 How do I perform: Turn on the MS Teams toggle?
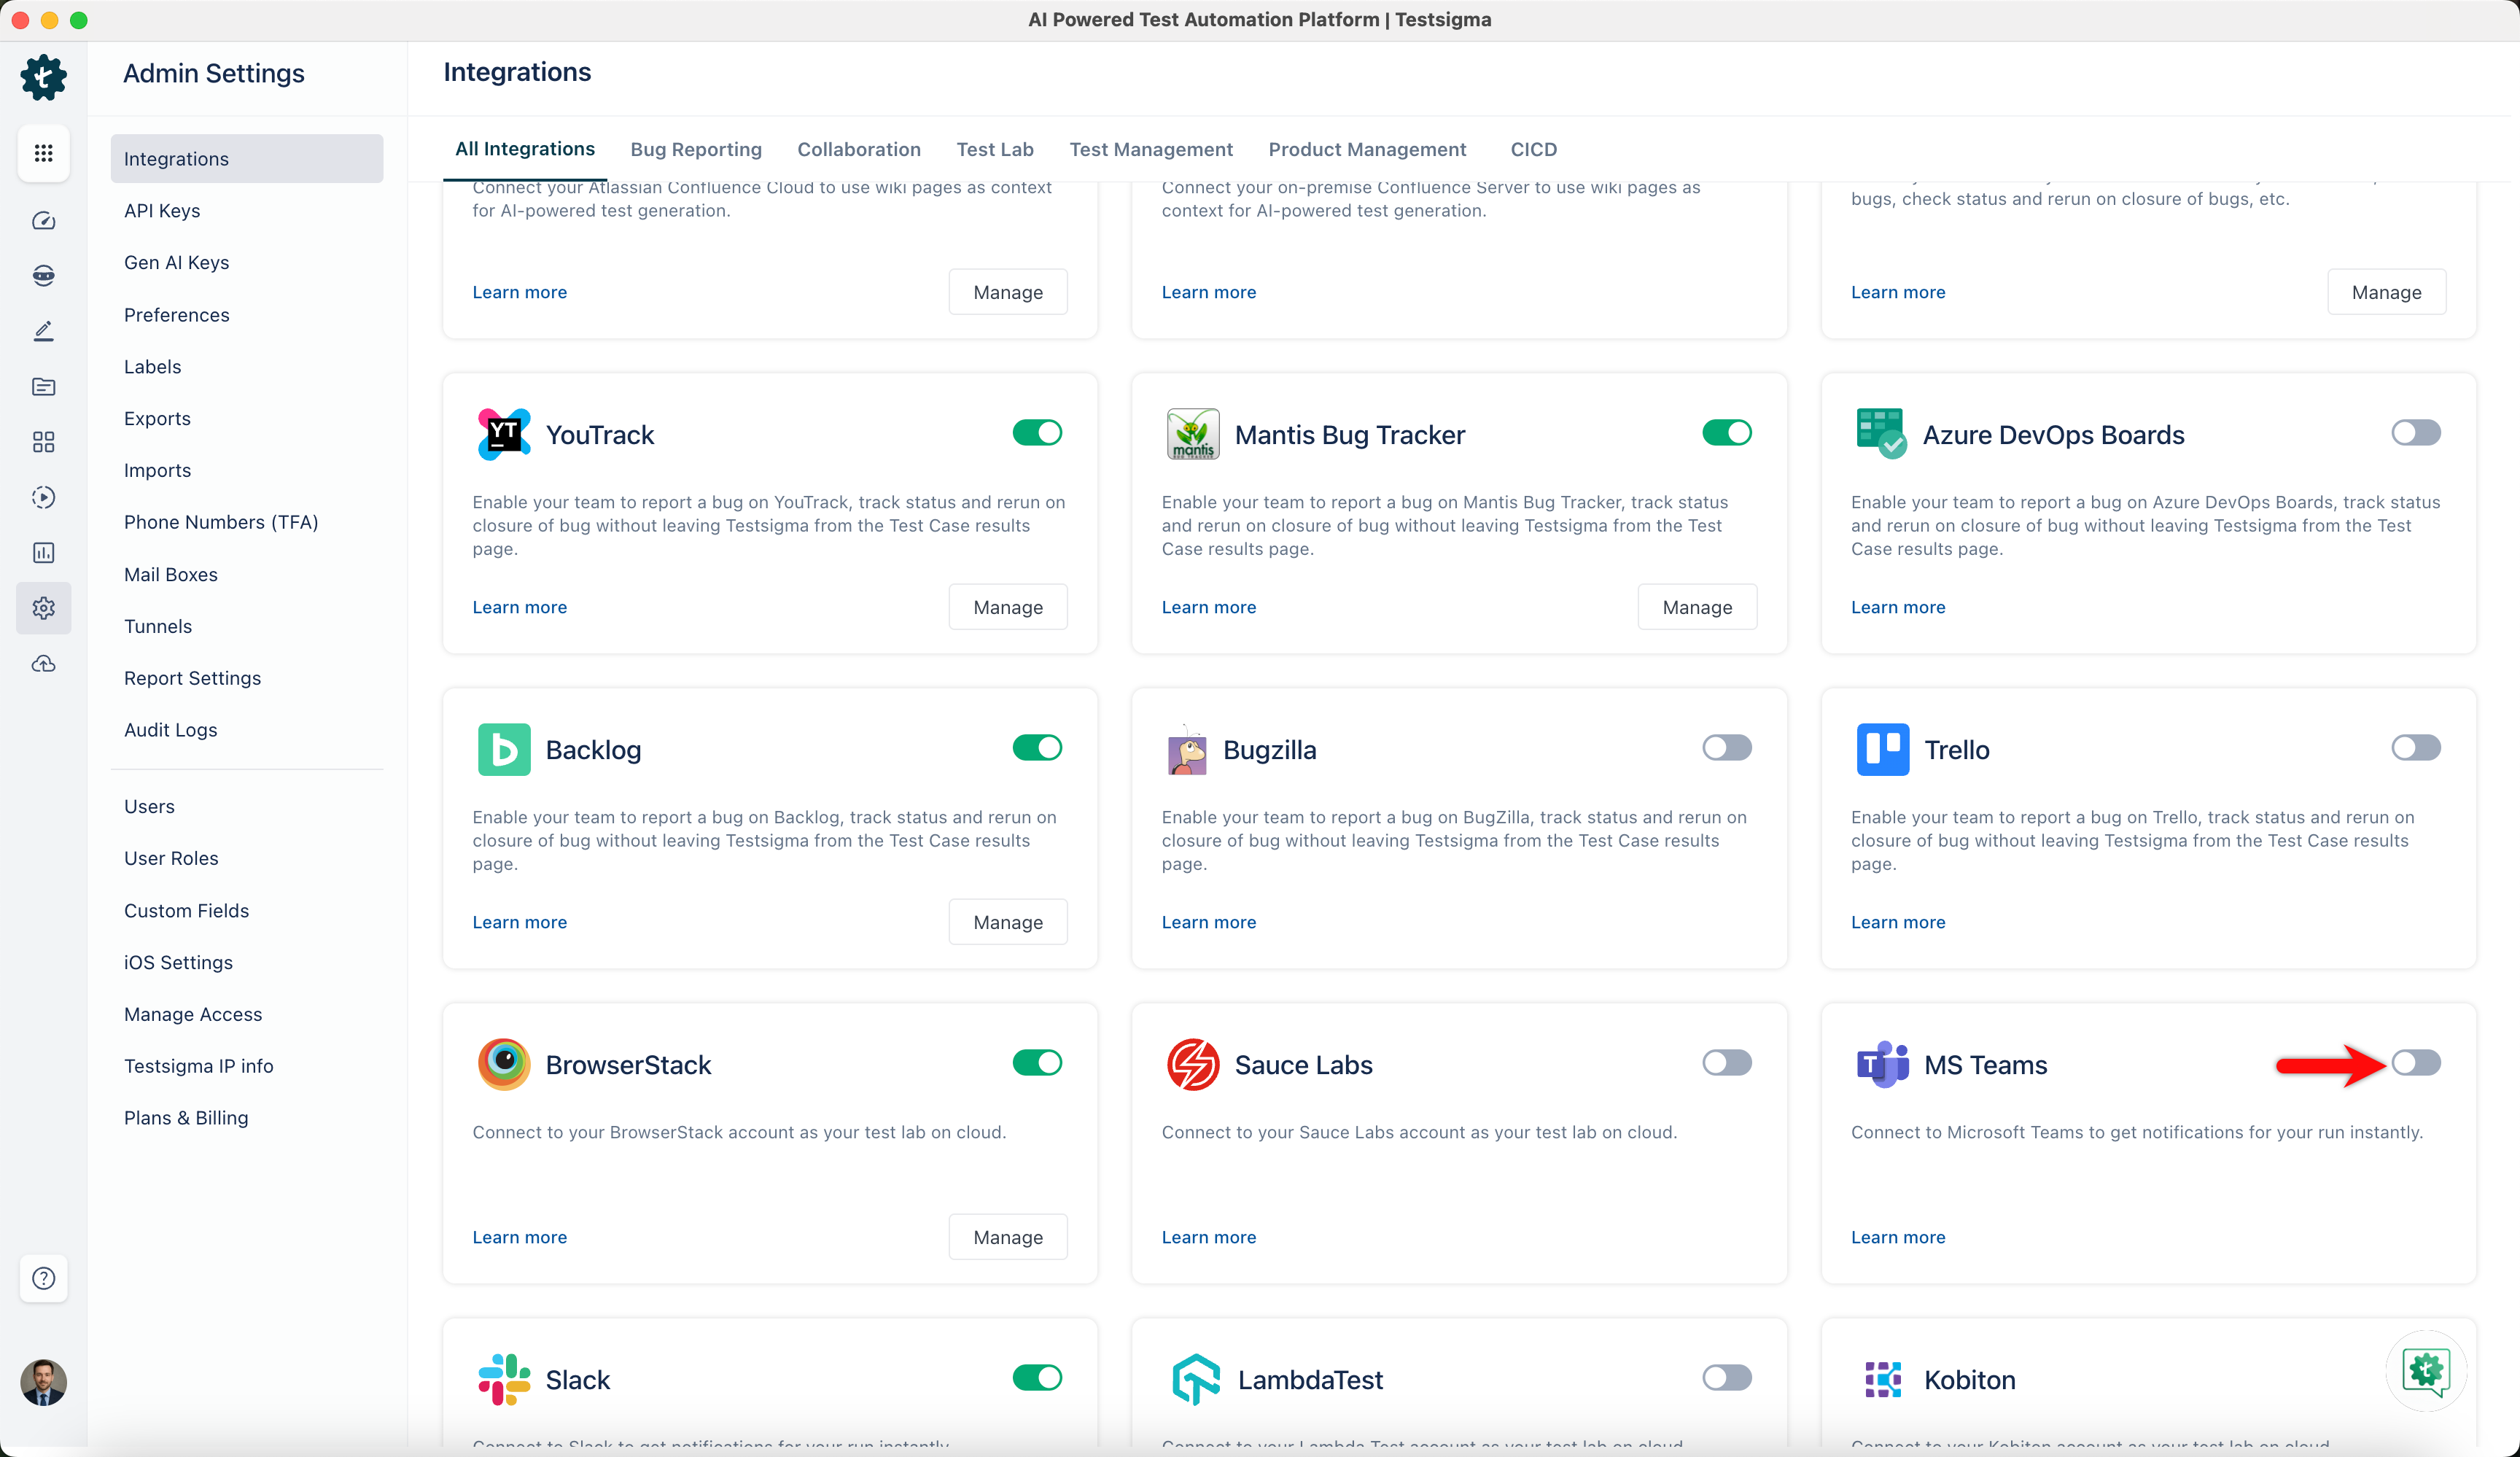(2416, 1062)
